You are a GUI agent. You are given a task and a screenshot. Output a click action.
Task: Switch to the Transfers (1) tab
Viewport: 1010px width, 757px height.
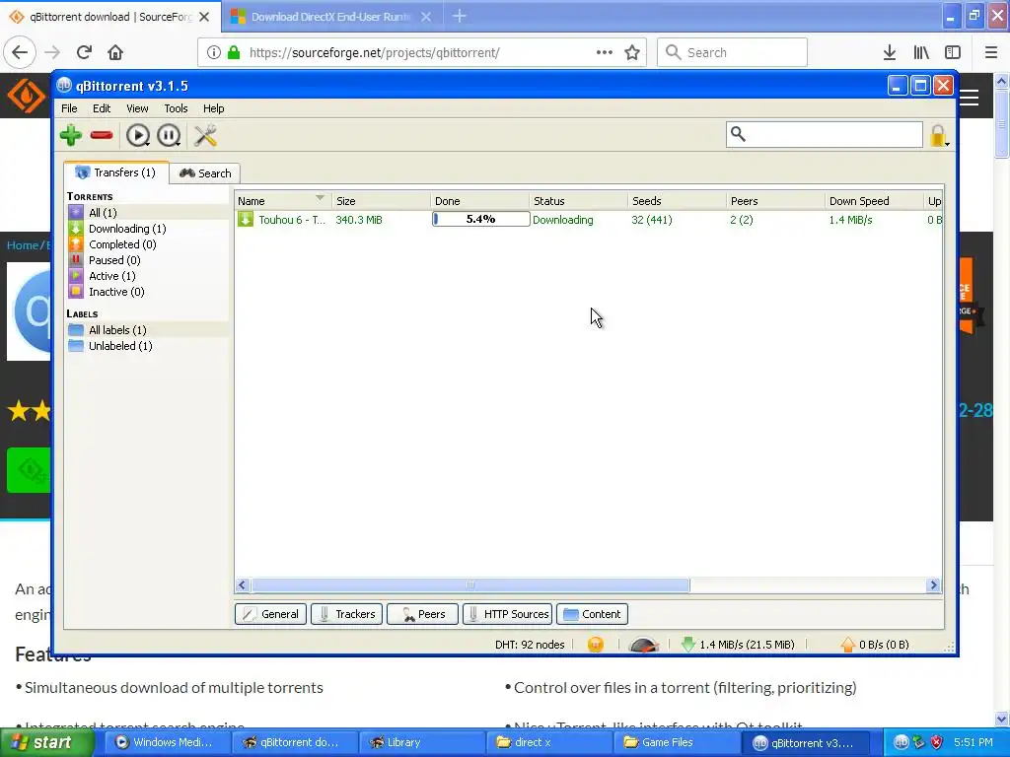[116, 172]
